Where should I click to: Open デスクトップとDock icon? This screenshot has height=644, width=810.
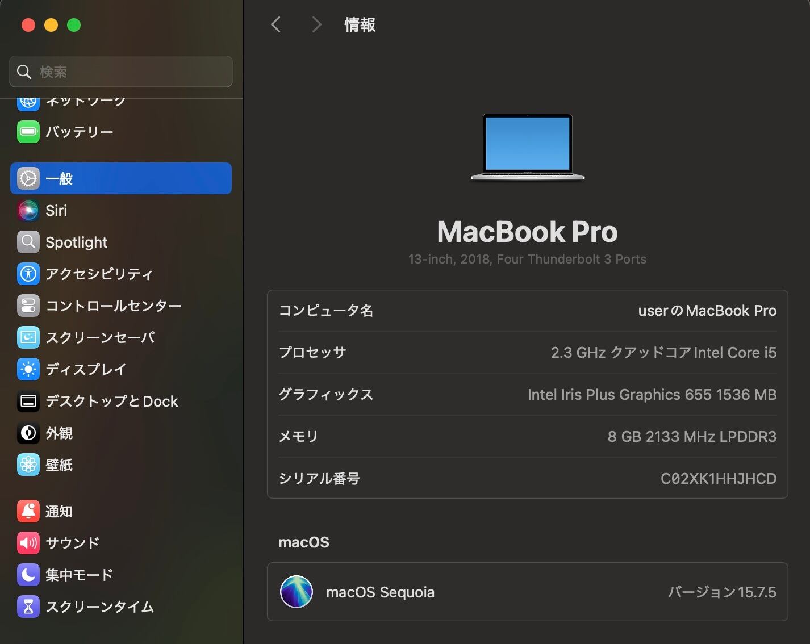tap(28, 402)
